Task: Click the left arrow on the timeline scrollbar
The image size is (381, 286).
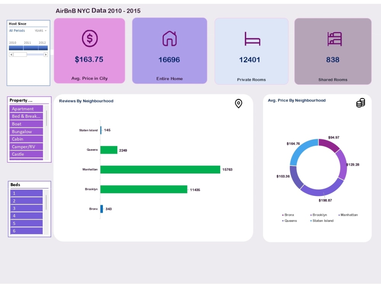Action: 10,55
